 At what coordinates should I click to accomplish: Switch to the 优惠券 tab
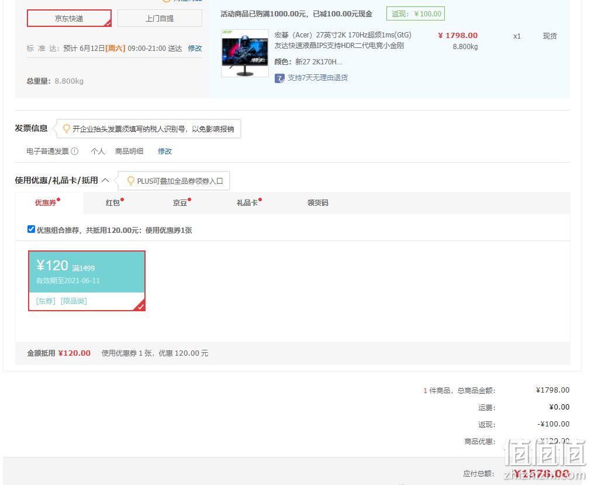coord(46,203)
